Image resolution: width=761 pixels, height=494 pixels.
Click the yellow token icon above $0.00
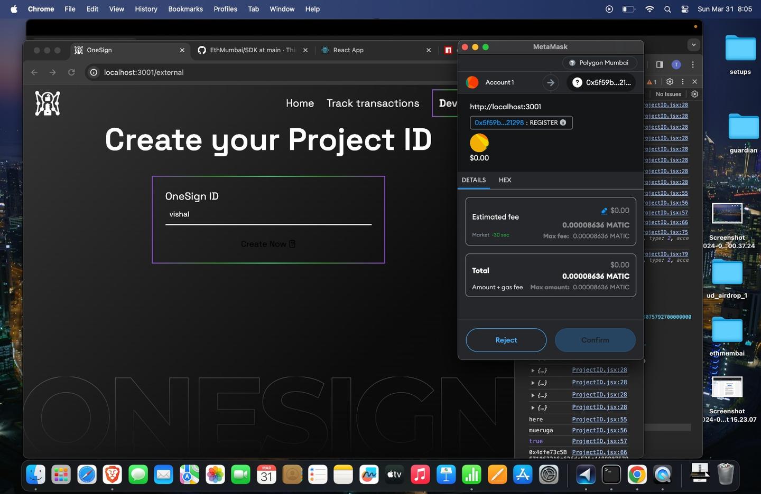(479, 142)
